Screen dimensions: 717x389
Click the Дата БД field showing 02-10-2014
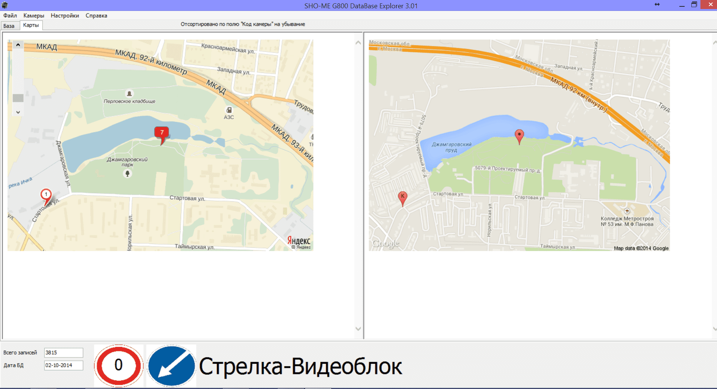coord(64,365)
